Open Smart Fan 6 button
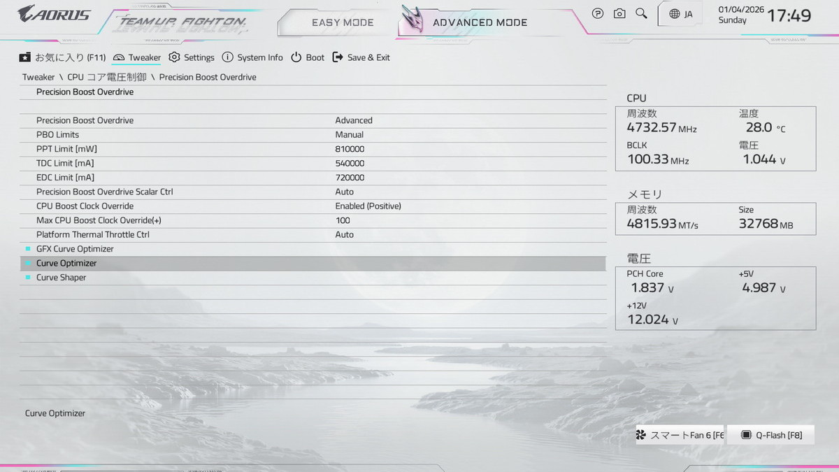 pyautogui.click(x=680, y=435)
